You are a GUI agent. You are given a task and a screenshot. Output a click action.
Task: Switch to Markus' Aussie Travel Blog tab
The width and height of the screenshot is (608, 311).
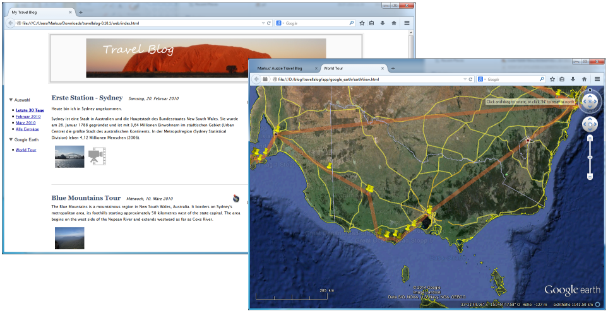point(280,68)
